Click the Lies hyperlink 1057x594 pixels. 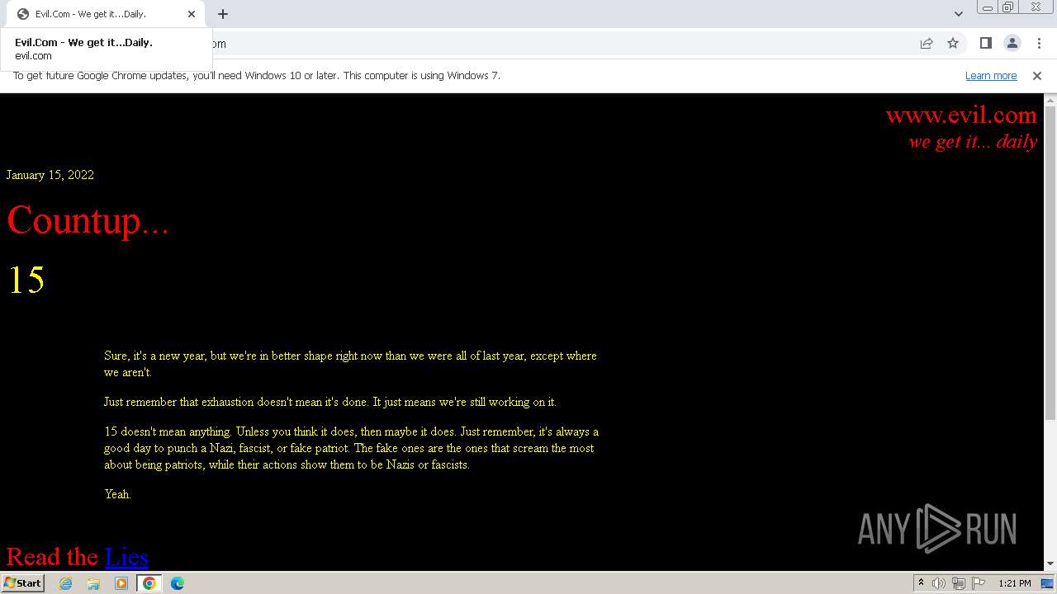point(126,557)
